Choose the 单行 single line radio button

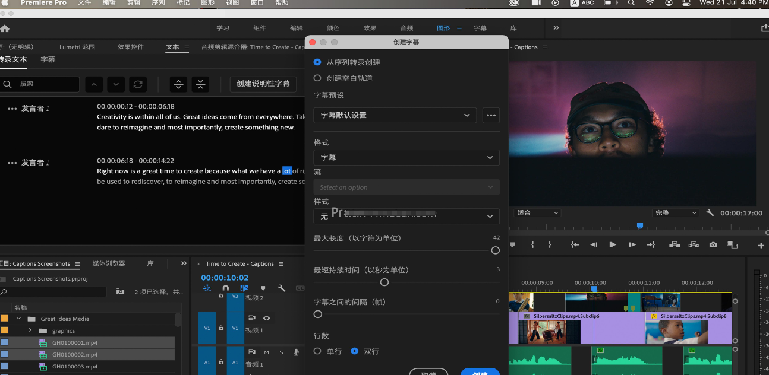317,351
